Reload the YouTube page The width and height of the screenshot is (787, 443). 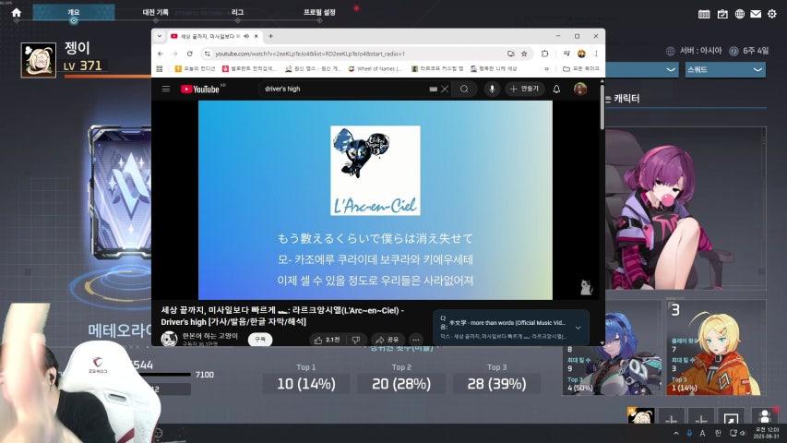click(190, 54)
